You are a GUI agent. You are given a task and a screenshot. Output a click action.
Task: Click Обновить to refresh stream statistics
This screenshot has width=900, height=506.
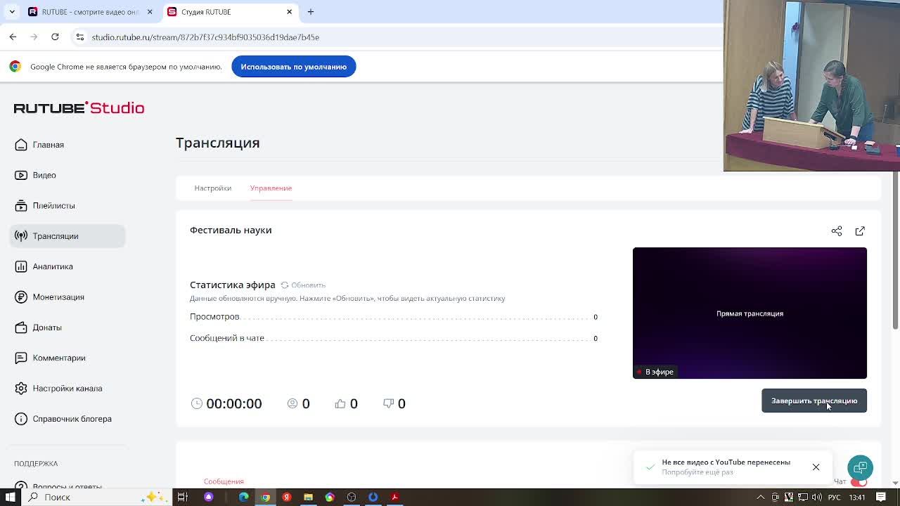pyautogui.click(x=303, y=285)
